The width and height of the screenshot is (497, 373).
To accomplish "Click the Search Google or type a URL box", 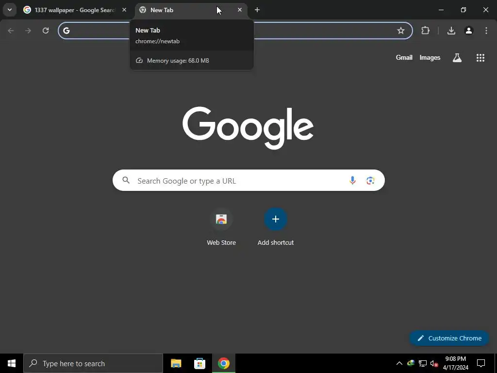I will (248, 181).
